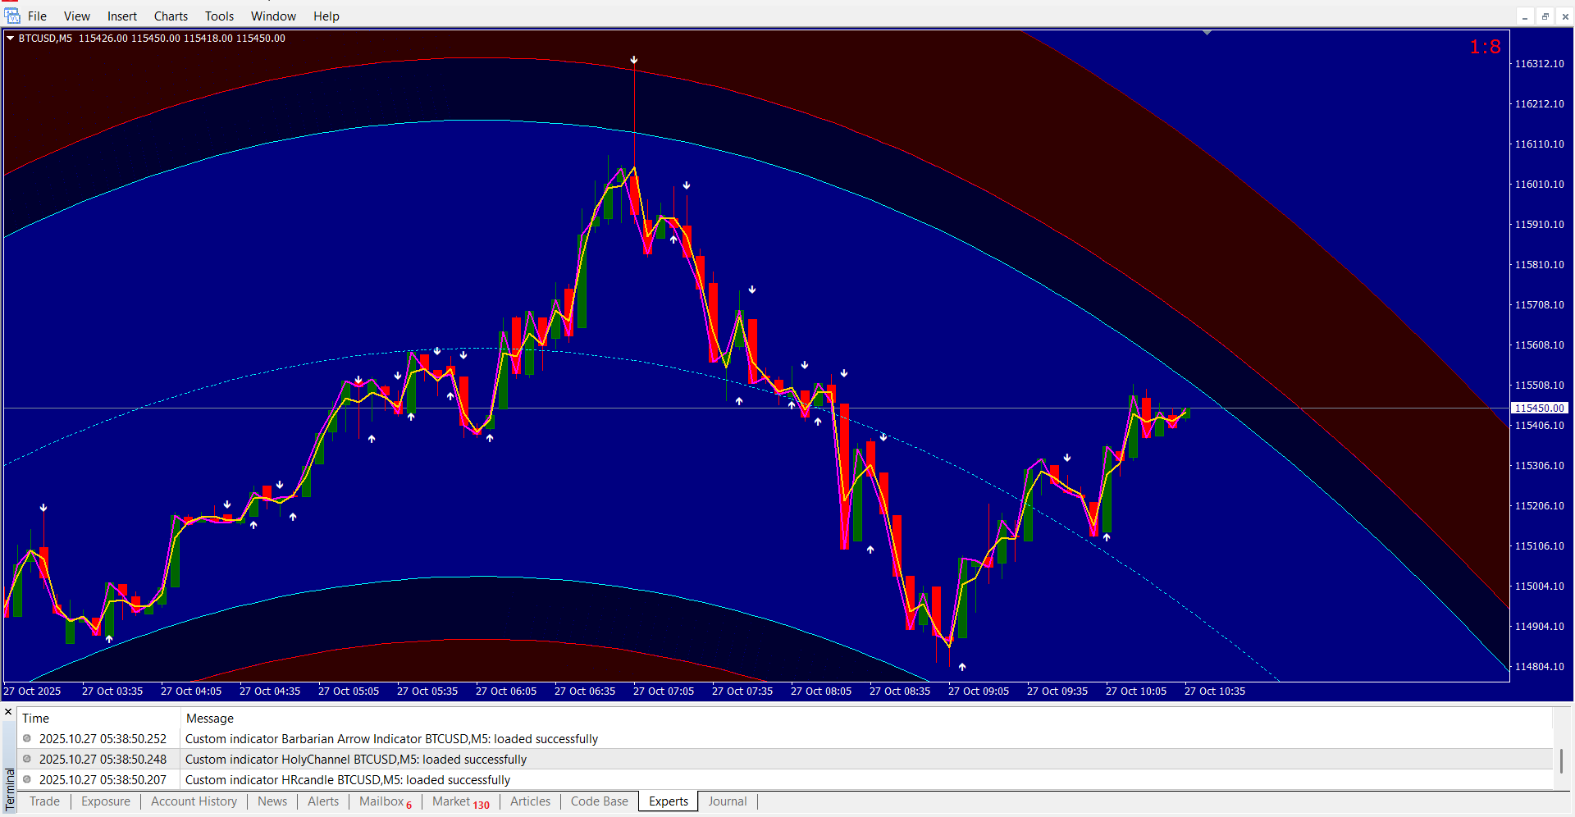The height and width of the screenshot is (817, 1575).
Task: Open the Account History tab
Action: click(194, 801)
